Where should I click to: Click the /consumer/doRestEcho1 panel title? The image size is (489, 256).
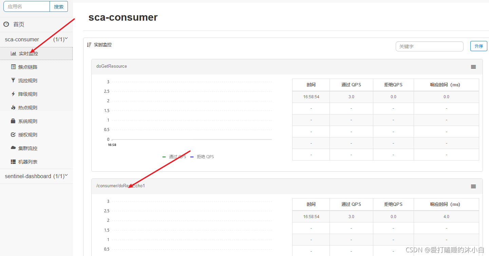[121, 186]
